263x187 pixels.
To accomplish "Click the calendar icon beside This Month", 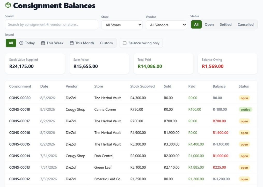I will (72, 43).
